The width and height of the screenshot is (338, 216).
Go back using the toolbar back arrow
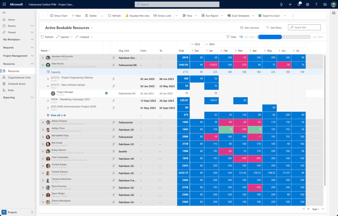click(44, 16)
